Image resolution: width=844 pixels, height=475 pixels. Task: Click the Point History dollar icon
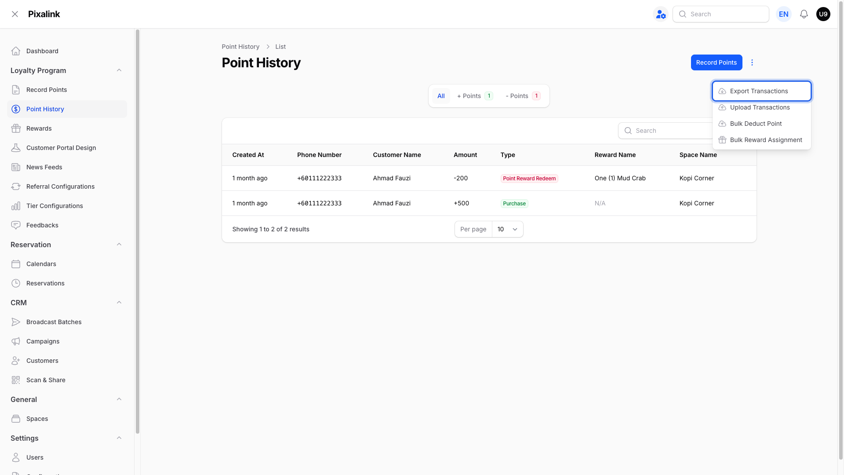point(16,109)
